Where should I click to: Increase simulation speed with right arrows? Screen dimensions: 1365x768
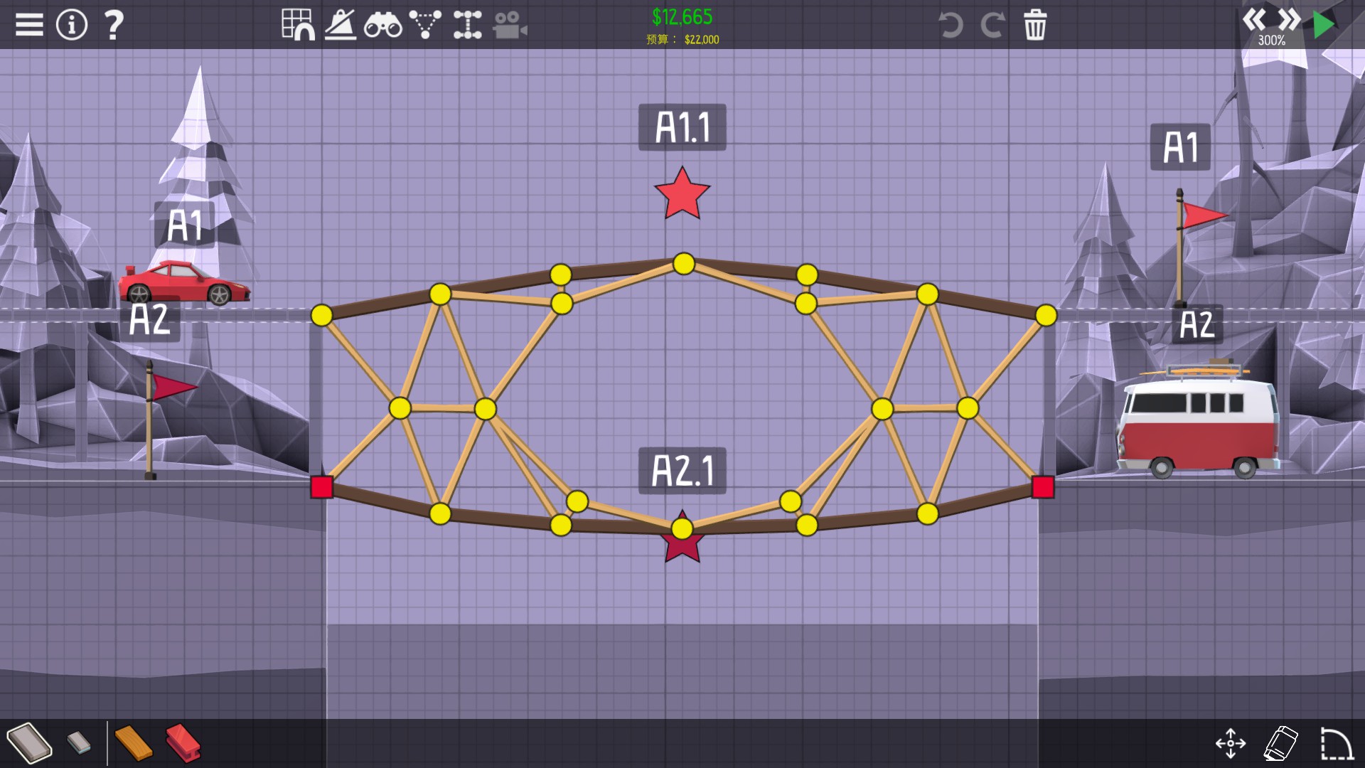(x=1288, y=19)
